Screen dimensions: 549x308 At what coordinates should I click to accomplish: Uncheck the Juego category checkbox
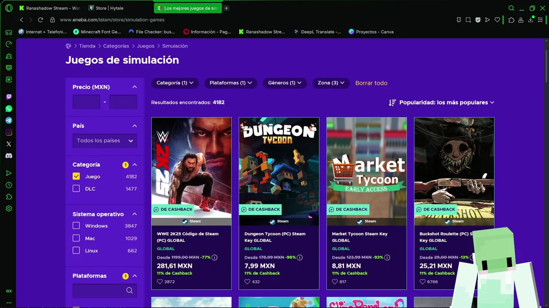[76, 176]
